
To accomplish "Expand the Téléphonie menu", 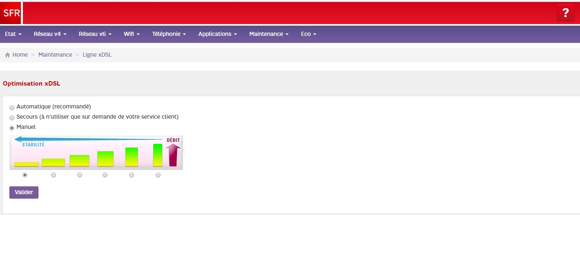I will 169,34.
